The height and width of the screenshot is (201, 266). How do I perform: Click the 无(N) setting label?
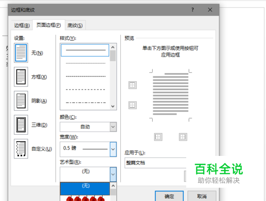(37, 53)
